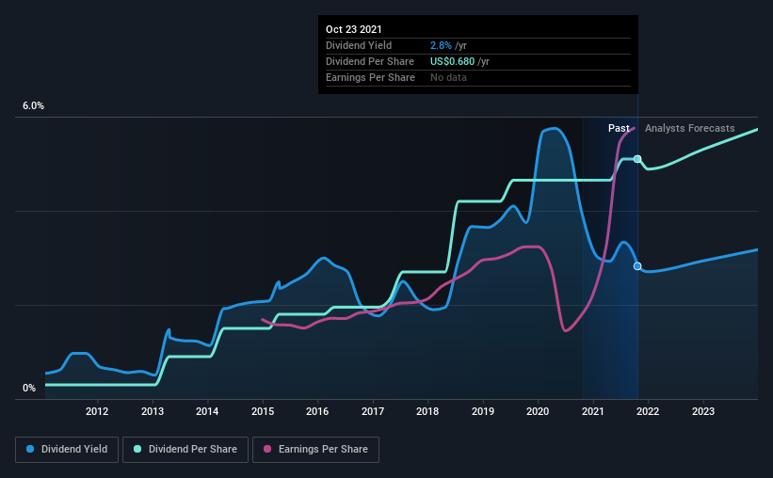Click the 2015 x-axis label
The image size is (773, 478).
pos(263,411)
